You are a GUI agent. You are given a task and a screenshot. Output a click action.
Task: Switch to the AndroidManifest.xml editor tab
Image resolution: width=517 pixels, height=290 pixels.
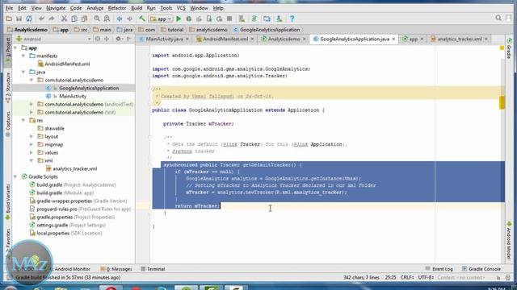[x=225, y=39]
